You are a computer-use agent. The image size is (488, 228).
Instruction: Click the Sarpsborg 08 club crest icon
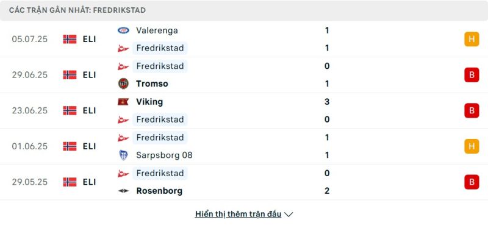coord(123,155)
